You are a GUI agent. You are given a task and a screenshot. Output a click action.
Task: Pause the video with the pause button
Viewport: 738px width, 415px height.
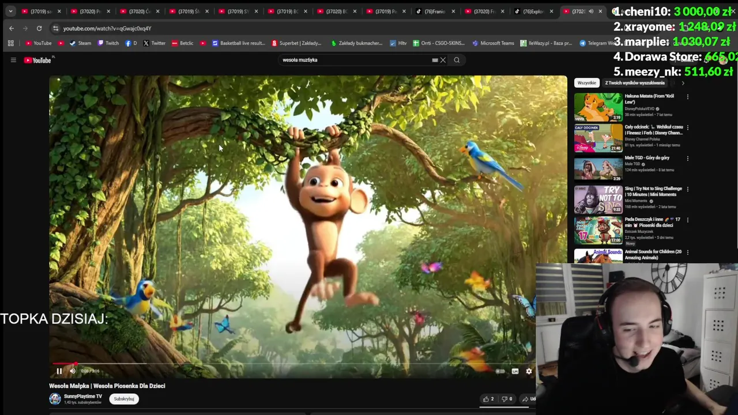(x=59, y=371)
